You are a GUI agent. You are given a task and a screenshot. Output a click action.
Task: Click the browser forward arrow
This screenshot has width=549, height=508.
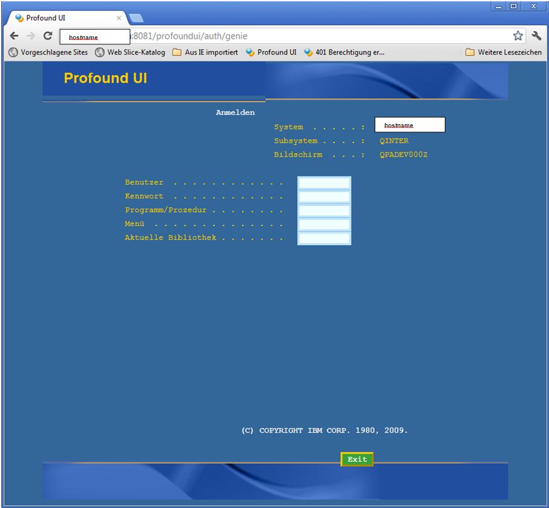(31, 36)
